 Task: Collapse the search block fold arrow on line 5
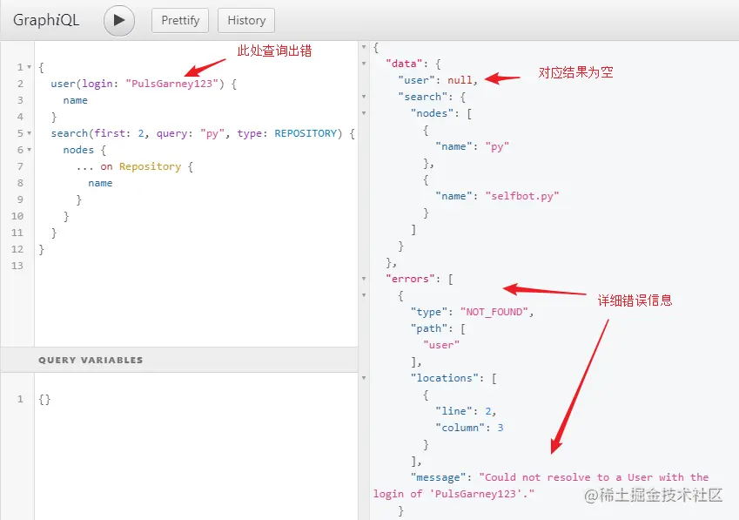point(30,133)
